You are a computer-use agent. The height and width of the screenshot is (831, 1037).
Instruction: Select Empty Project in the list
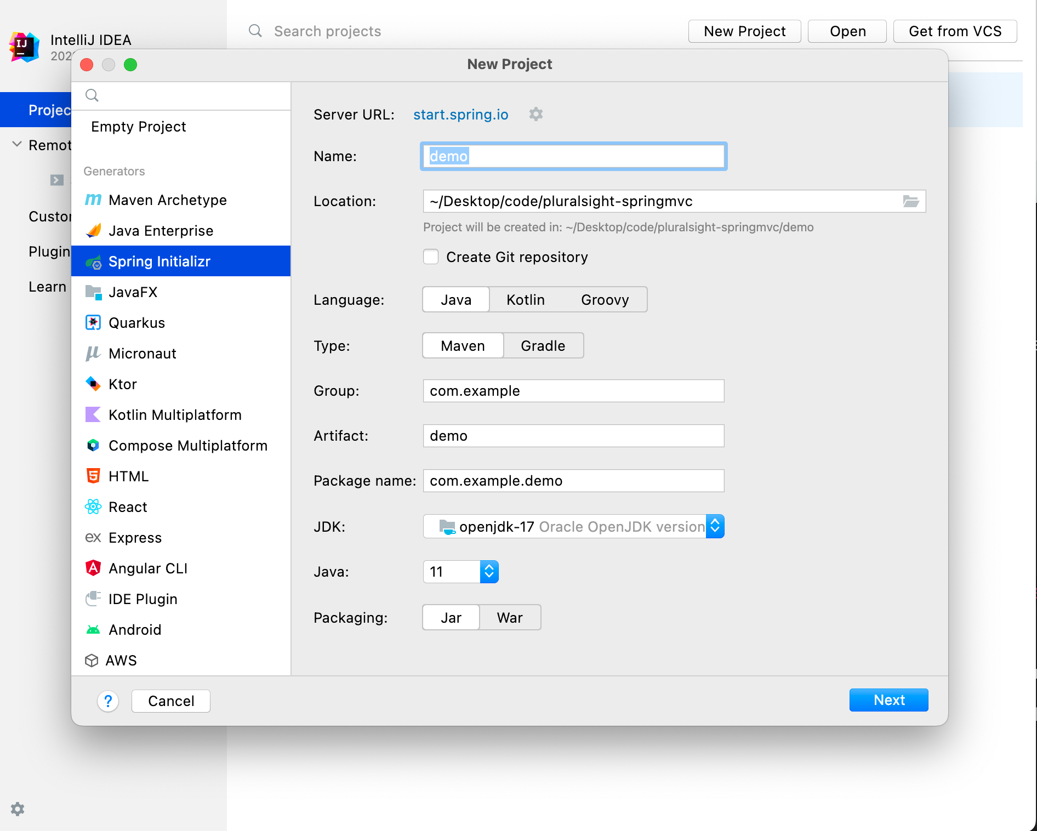[181, 127]
